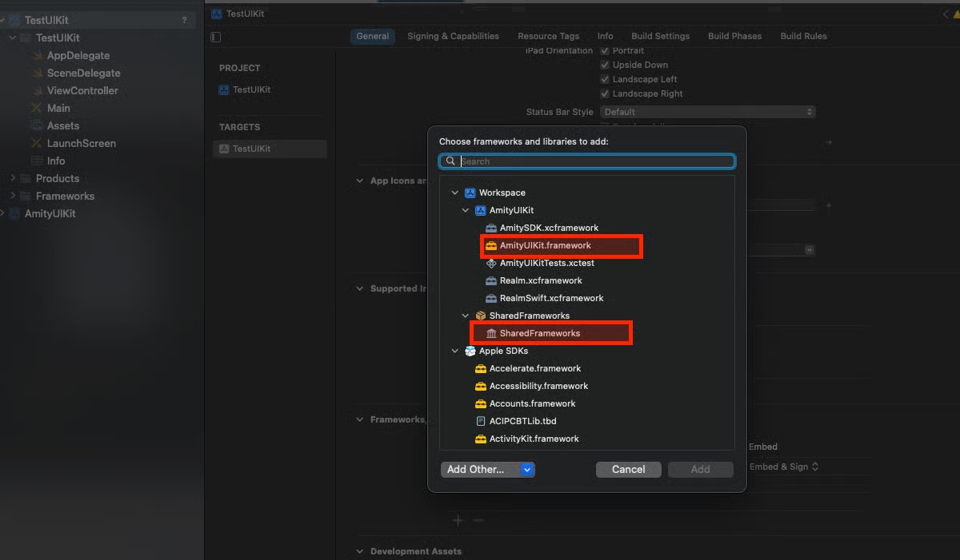The image size is (960, 560).
Task: Click the AppDelegate swift file icon
Action: (x=38, y=55)
